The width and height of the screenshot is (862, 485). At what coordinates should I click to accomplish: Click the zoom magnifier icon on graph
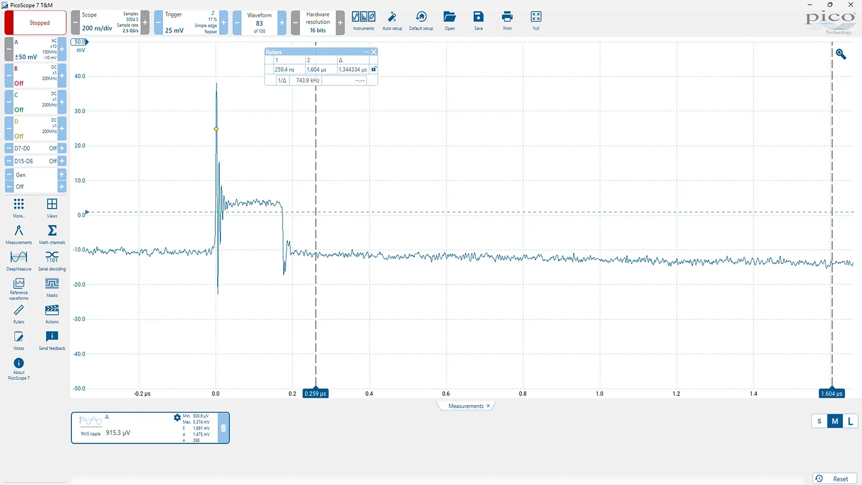point(841,54)
